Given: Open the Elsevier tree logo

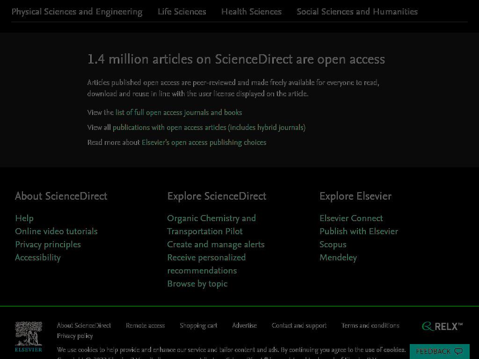Looking at the screenshot, I should 29,337.
